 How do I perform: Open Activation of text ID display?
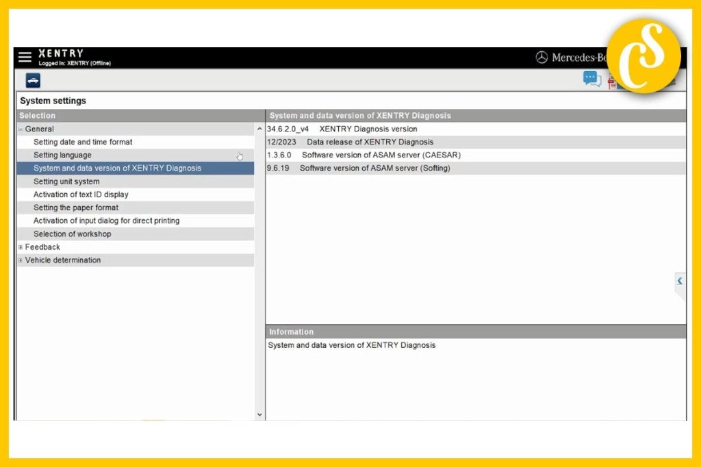coord(136,194)
